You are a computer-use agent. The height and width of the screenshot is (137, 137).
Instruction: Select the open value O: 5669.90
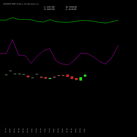tap(49, 9)
